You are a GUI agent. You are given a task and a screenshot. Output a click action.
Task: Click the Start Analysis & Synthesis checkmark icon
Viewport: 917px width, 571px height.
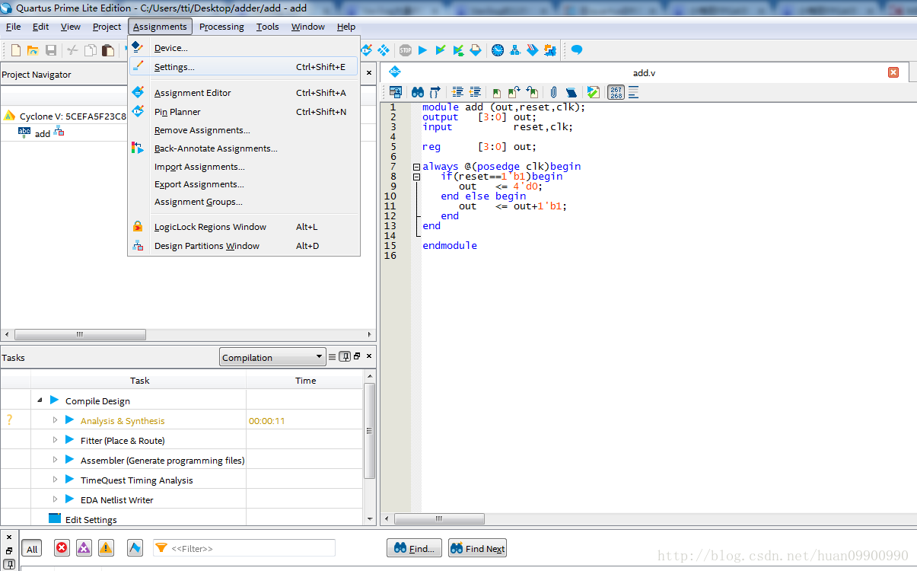click(441, 50)
